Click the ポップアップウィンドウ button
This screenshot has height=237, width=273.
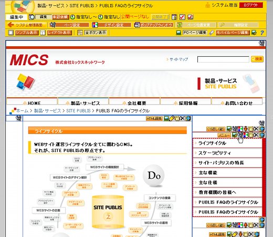[156, 25]
